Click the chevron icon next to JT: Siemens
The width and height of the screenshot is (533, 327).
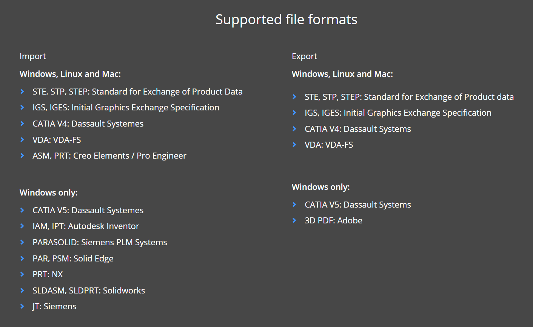click(x=22, y=306)
